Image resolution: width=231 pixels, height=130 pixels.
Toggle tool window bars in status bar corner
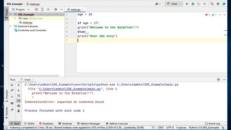(x=6, y=127)
